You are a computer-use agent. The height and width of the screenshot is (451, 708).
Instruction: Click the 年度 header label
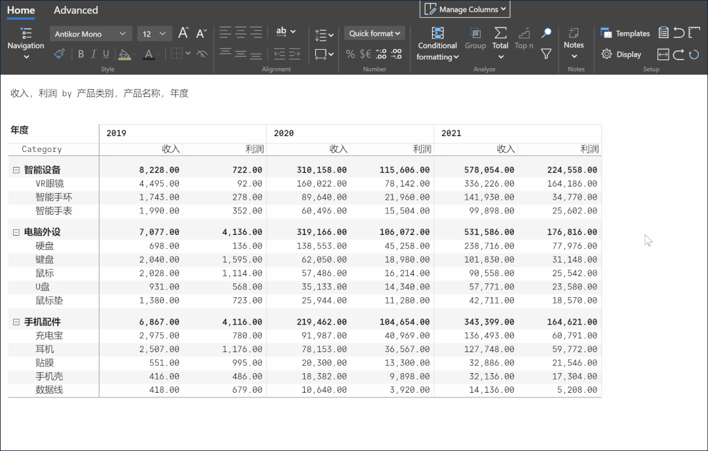click(x=20, y=130)
